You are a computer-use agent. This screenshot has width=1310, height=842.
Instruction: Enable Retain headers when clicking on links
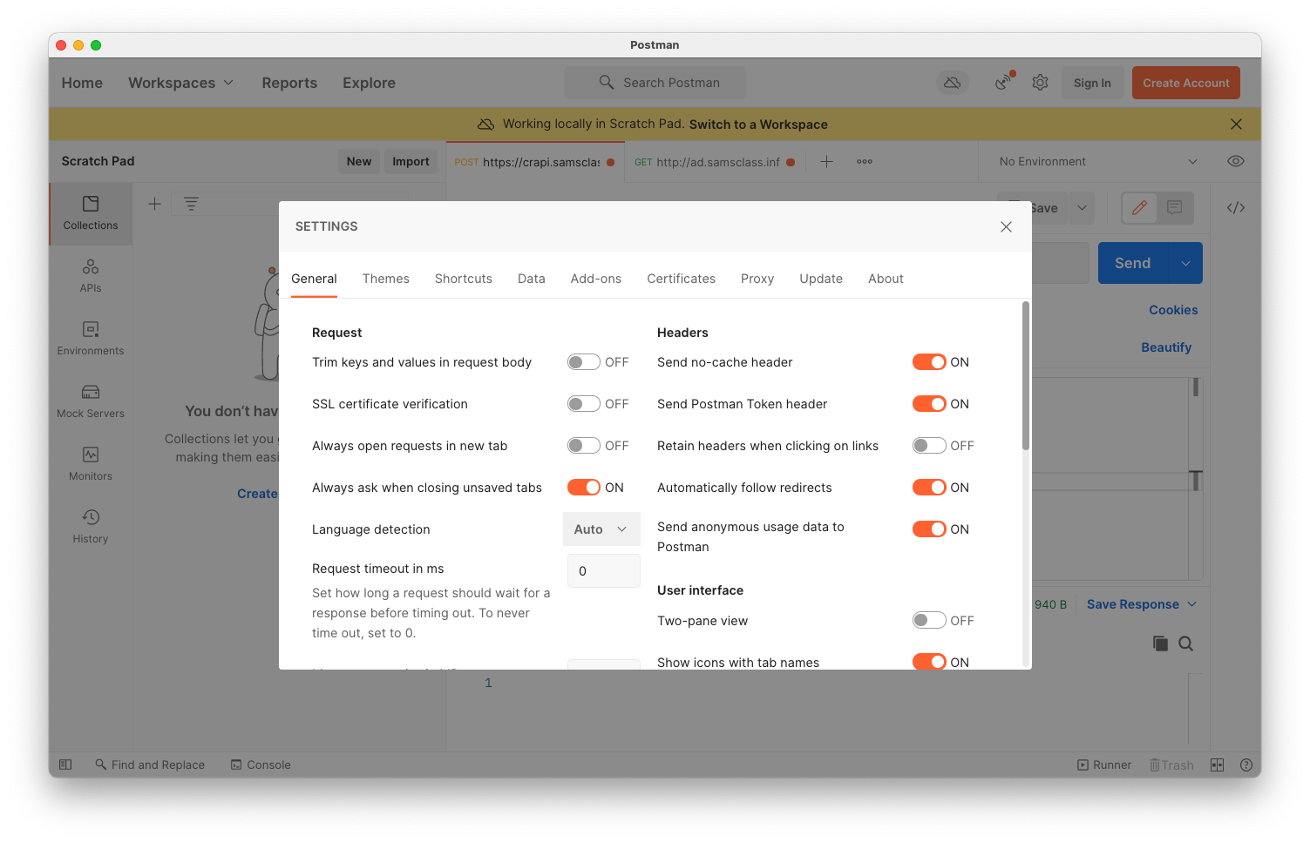tap(929, 446)
